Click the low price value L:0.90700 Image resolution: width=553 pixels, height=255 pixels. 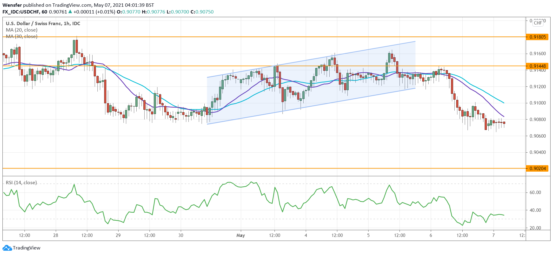click(x=178, y=12)
